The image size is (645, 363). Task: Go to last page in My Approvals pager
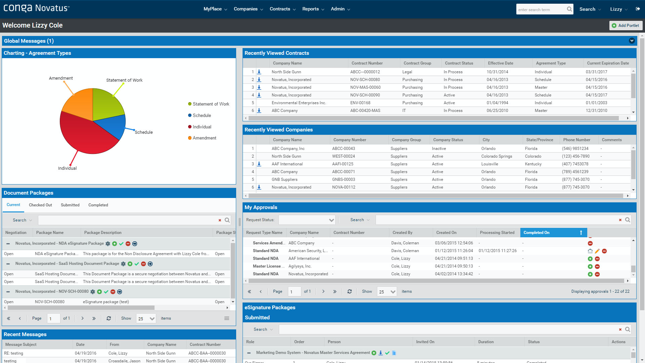[335, 291]
